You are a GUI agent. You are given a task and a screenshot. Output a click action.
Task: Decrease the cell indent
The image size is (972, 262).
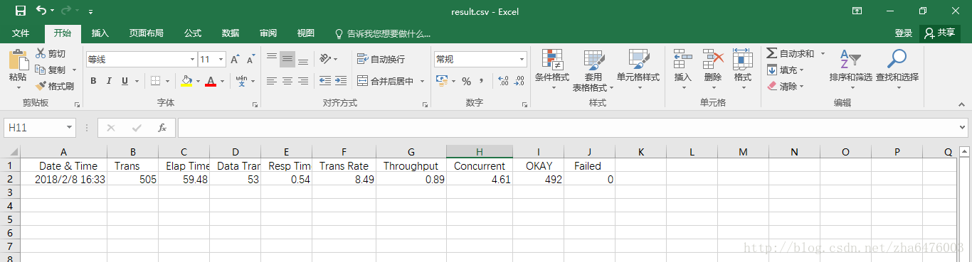coord(325,81)
